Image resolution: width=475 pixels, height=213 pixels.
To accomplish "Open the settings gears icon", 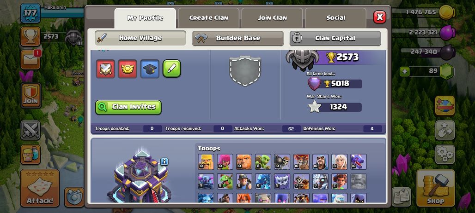I will 445,155.
